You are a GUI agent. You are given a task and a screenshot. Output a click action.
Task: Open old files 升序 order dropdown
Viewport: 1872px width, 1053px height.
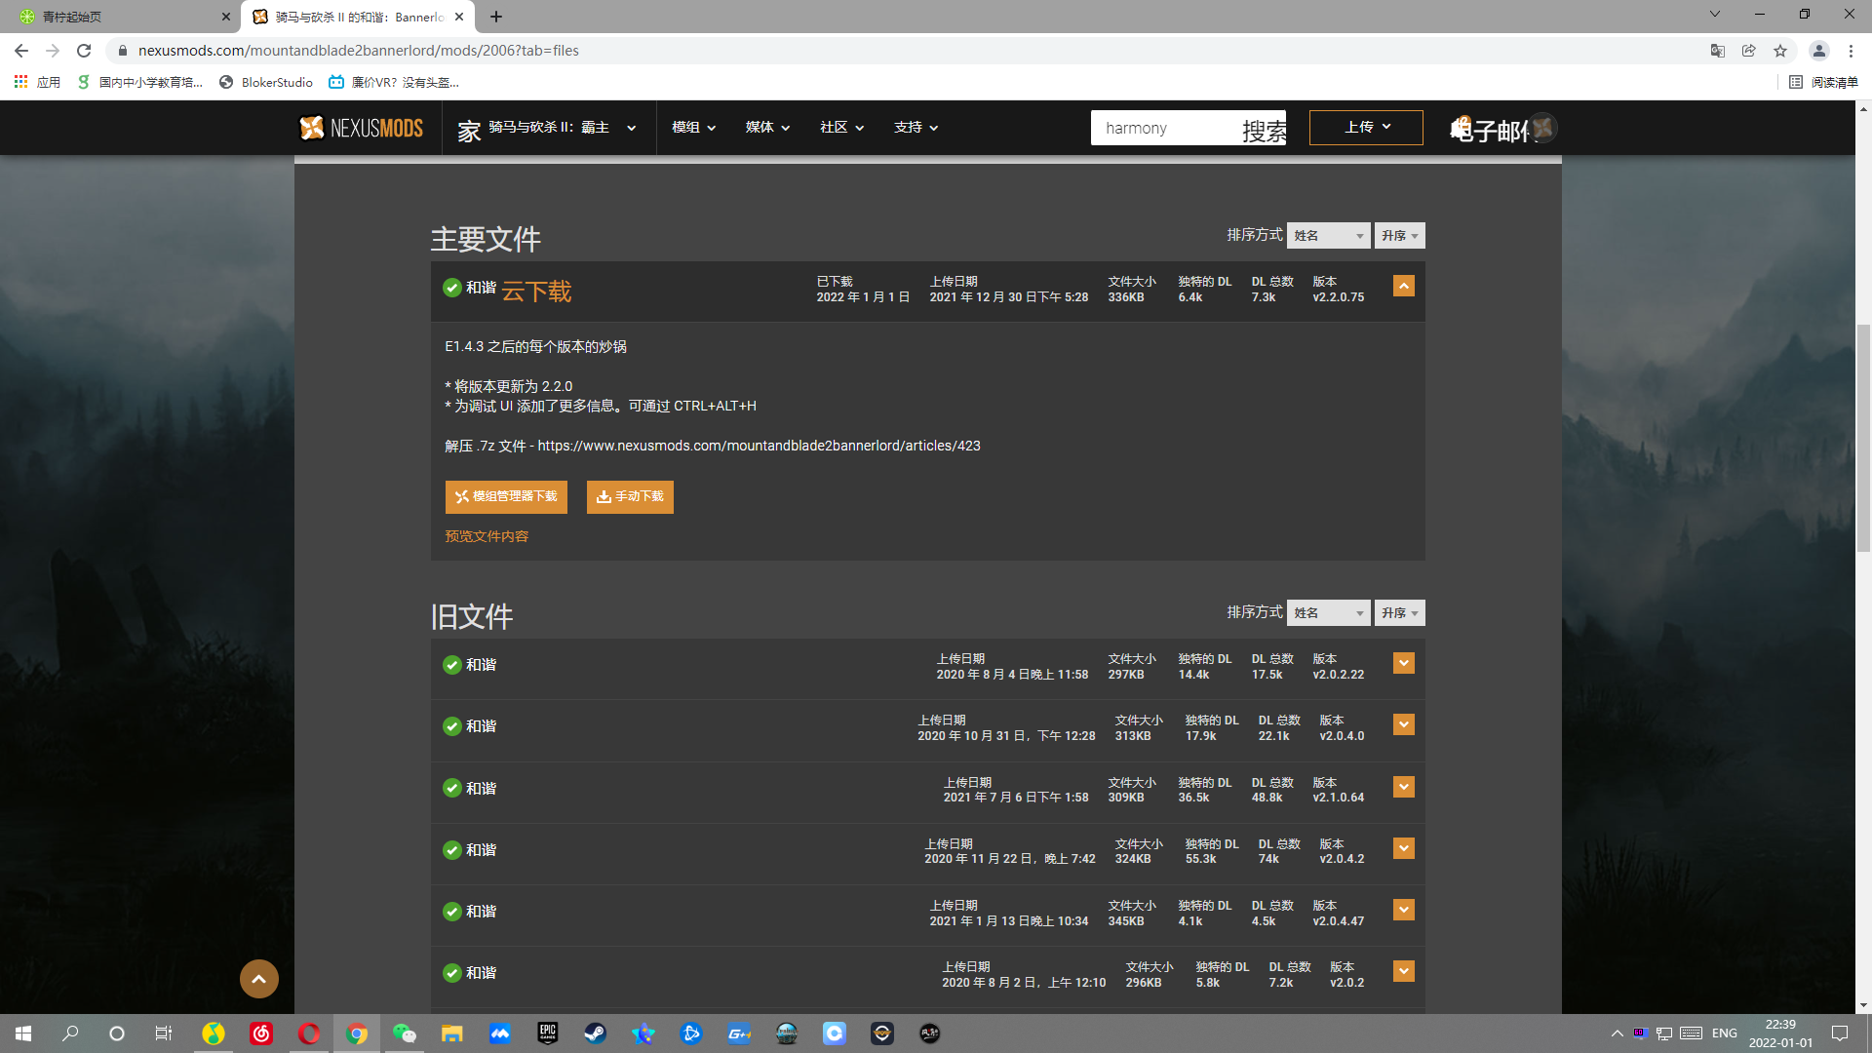[x=1399, y=612]
